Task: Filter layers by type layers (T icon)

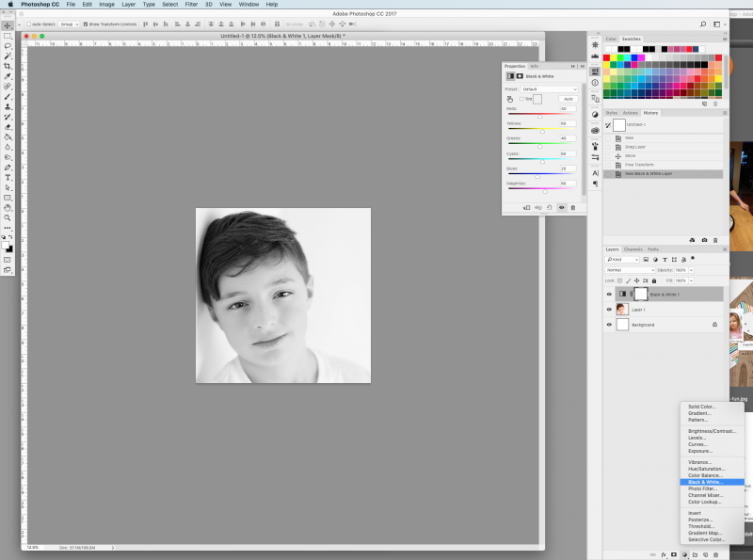Action: (665, 260)
